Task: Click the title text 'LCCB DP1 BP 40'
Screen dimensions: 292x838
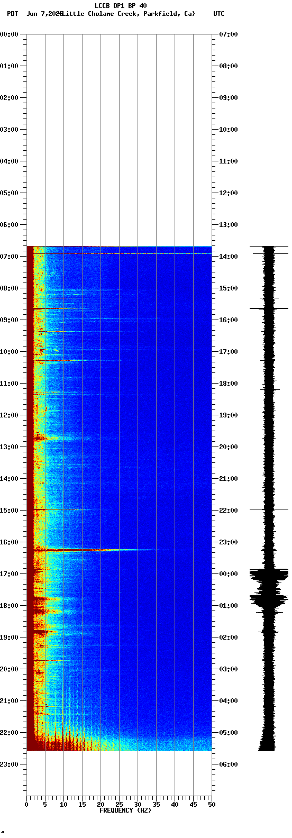Action: point(121,6)
